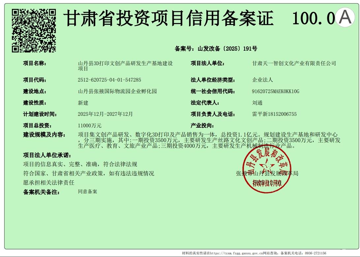Click the QR code in the corner

tap(34, 30)
